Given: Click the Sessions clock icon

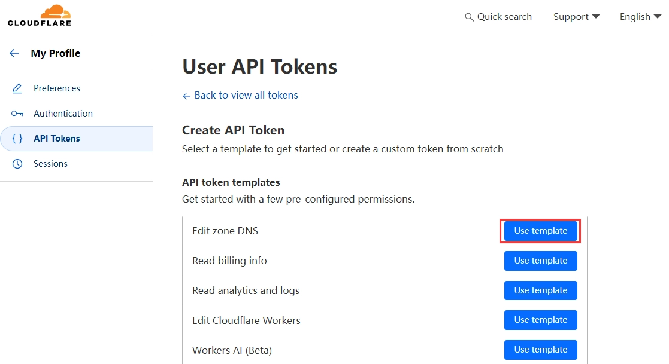Looking at the screenshot, I should tap(17, 164).
